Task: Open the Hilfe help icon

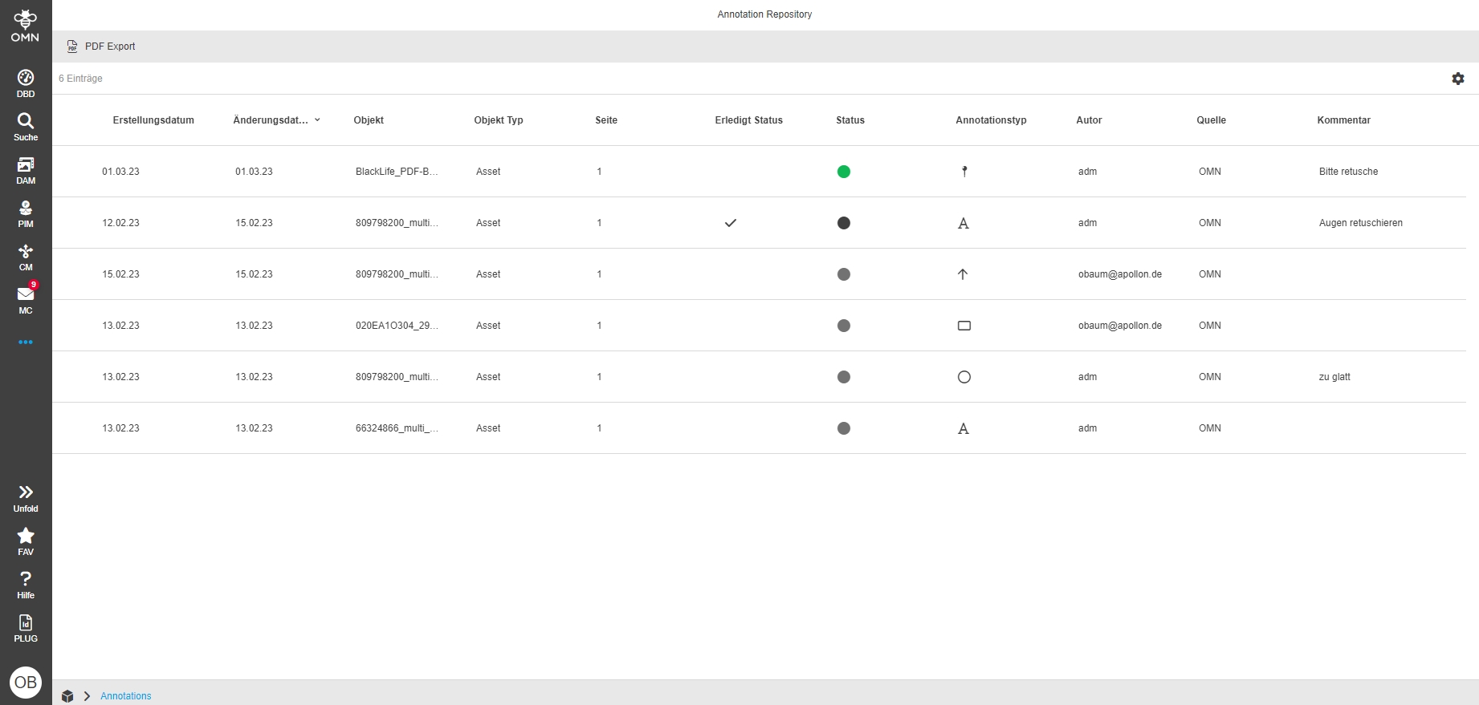Action: (x=26, y=585)
